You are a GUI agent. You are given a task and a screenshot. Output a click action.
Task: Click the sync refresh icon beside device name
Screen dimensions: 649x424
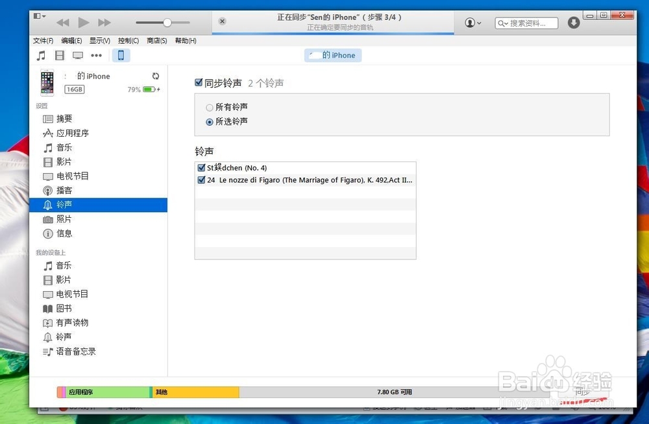pyautogui.click(x=156, y=76)
